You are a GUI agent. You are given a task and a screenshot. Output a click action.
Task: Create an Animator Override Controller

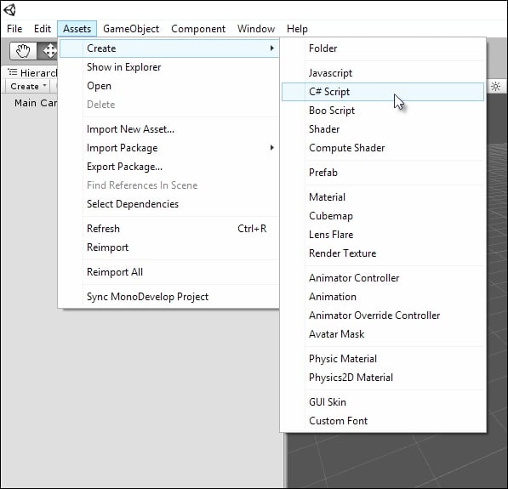383,316
